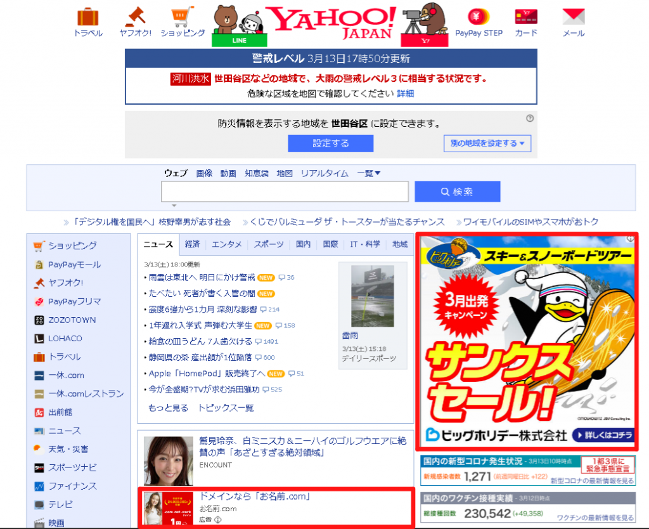This screenshot has width=649, height=529.
Task: Open ショッピング cart icon in header
Action: click(183, 16)
